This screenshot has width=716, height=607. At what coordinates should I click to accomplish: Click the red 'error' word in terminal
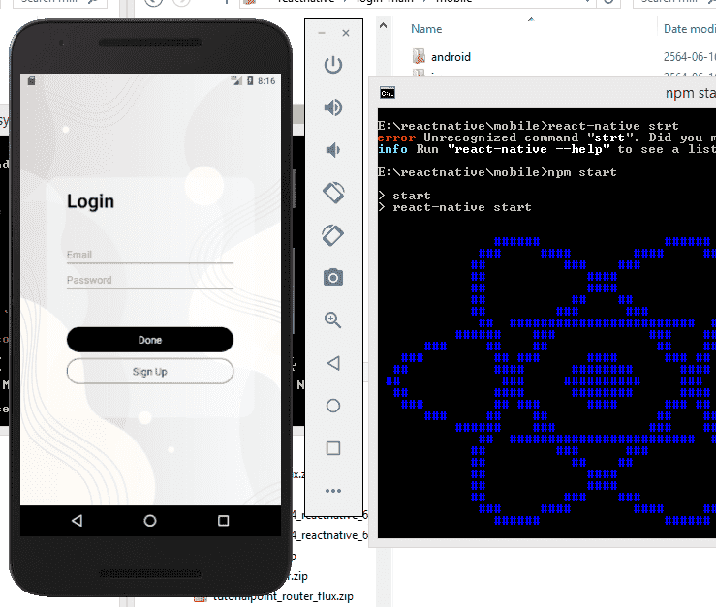396,137
